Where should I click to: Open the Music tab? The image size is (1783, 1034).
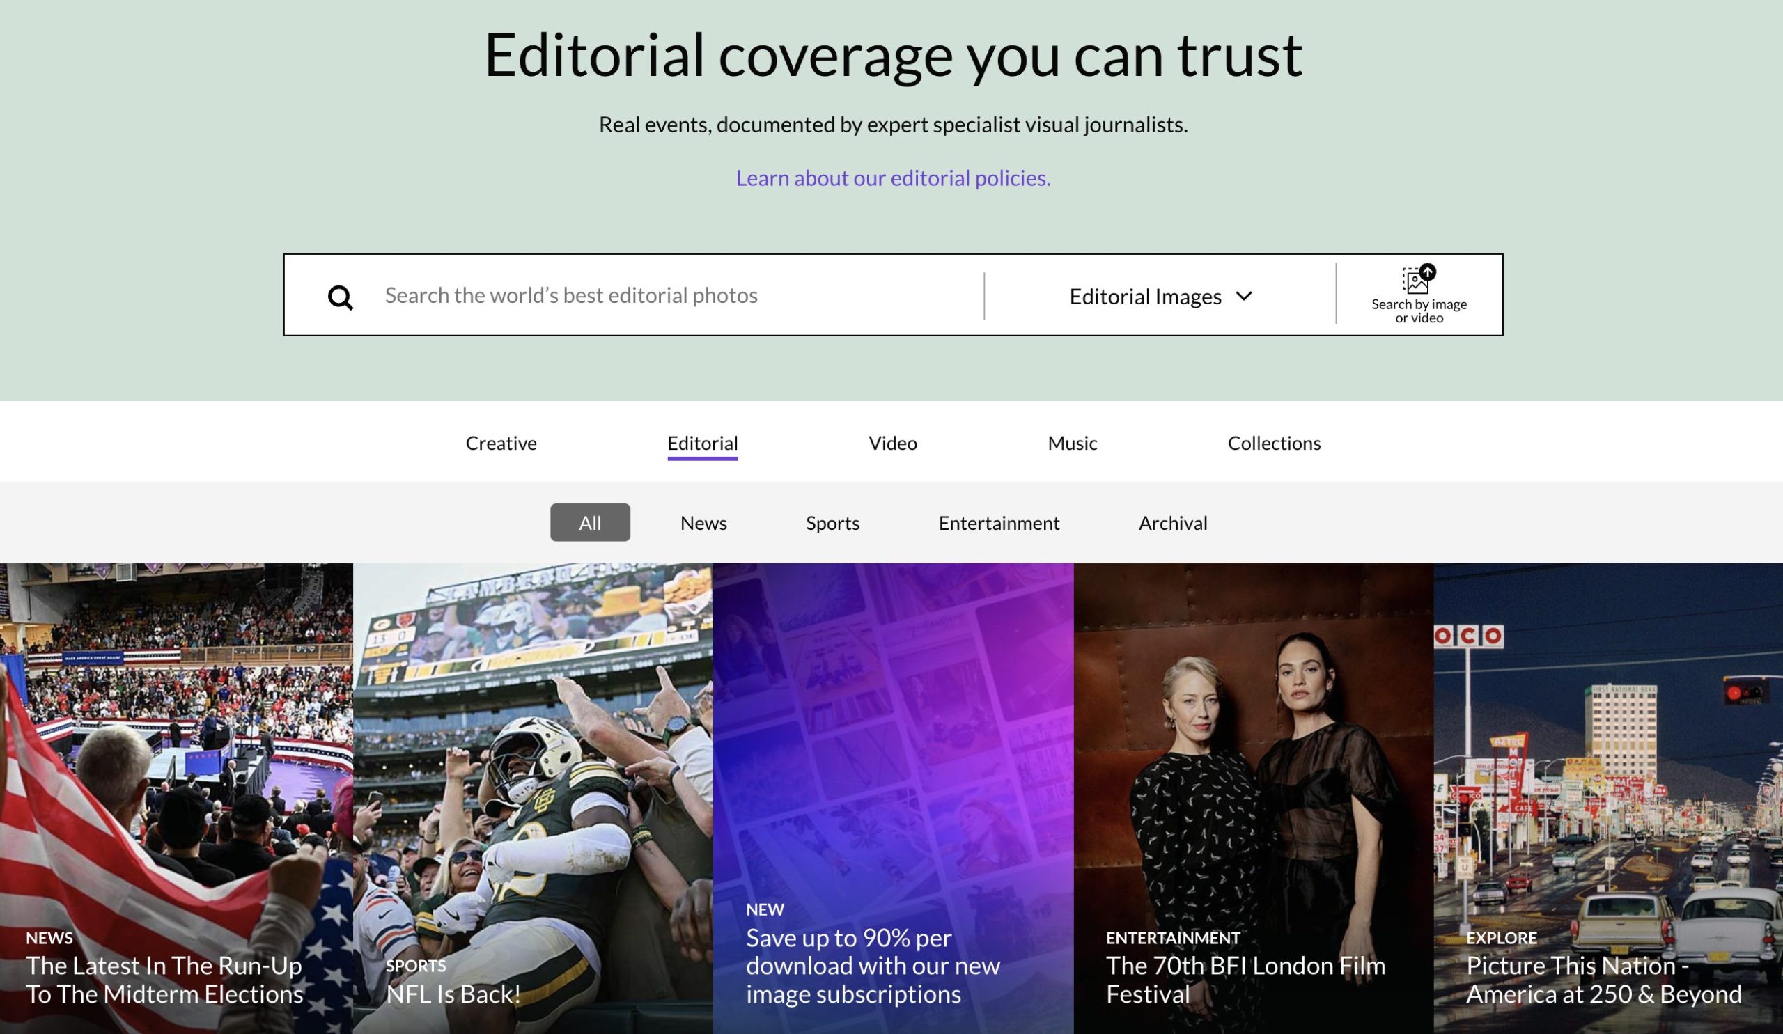[1073, 443]
